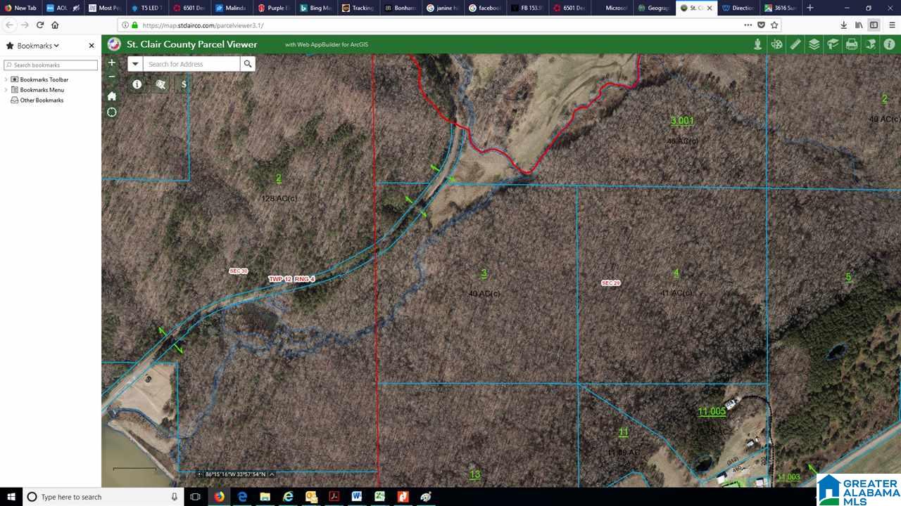Open the graduation cap help widget
The image size is (901, 506).
(x=833, y=44)
